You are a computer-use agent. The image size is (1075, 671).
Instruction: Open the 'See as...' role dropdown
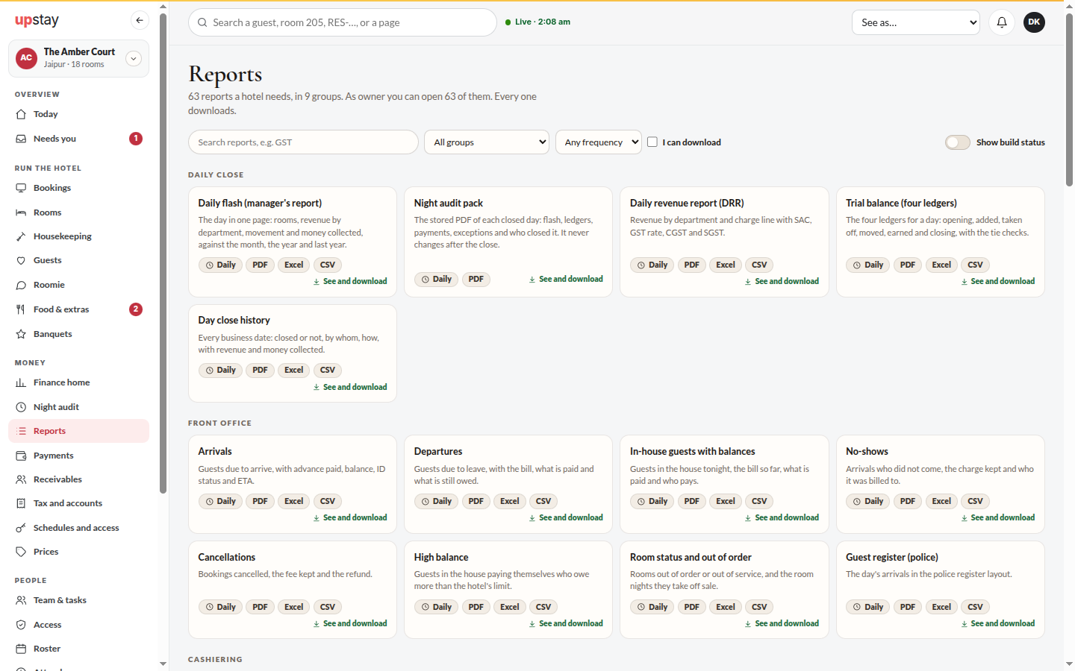click(x=916, y=22)
